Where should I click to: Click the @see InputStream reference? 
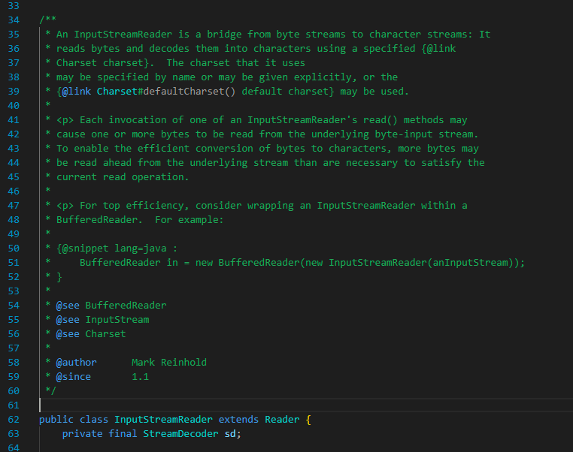tap(117, 320)
